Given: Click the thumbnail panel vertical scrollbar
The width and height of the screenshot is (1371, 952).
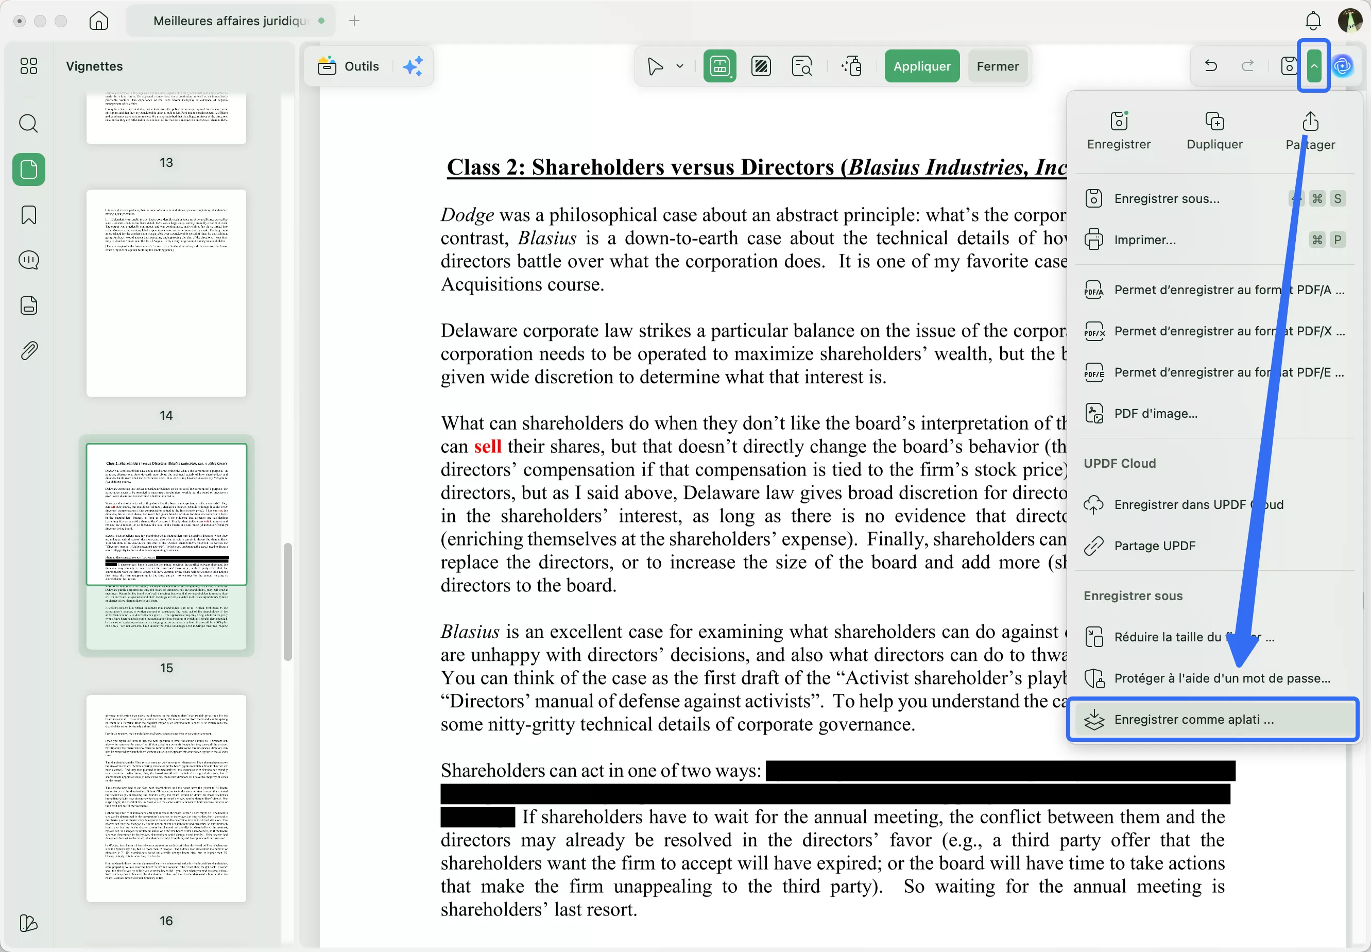Looking at the screenshot, I should (x=287, y=601).
